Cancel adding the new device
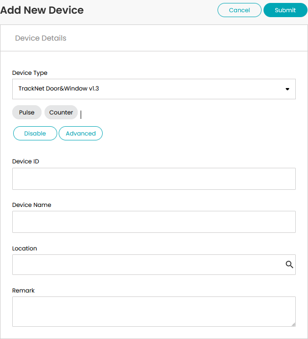Viewport: 308px width, 339px height. [x=240, y=10]
